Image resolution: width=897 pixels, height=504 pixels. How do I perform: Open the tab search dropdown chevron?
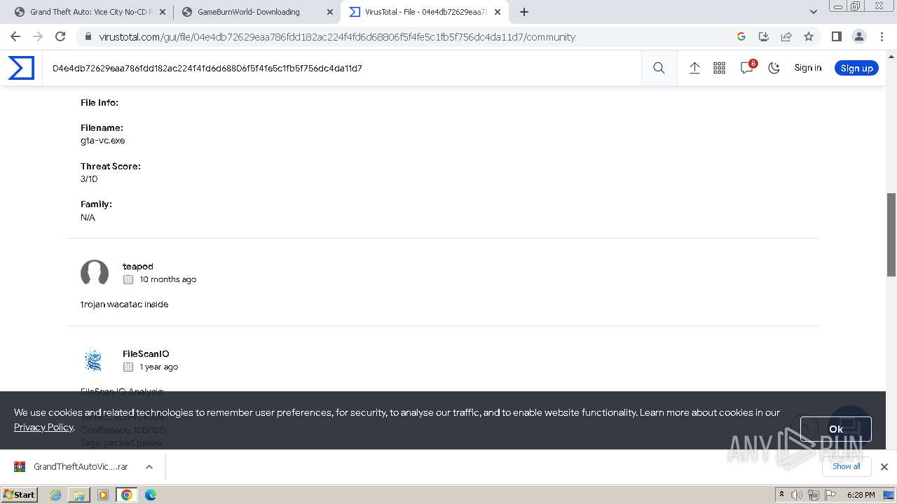point(814,12)
